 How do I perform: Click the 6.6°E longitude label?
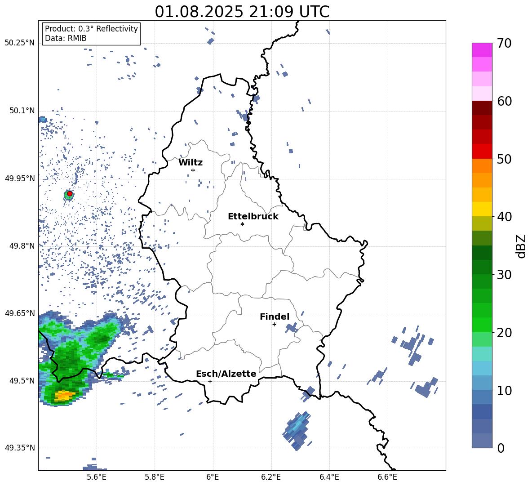pos(387,477)
